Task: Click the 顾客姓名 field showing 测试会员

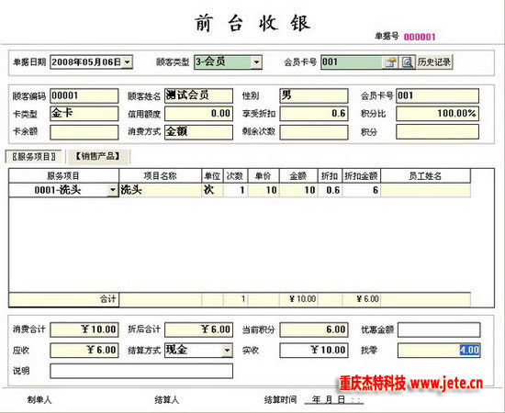Action: pyautogui.click(x=198, y=96)
